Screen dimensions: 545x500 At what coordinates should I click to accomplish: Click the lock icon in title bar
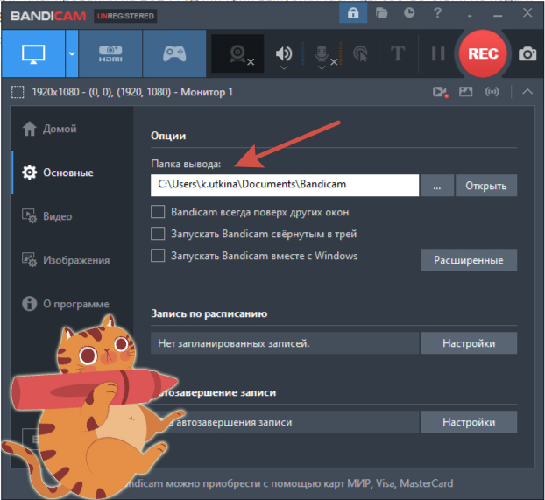[x=353, y=13]
